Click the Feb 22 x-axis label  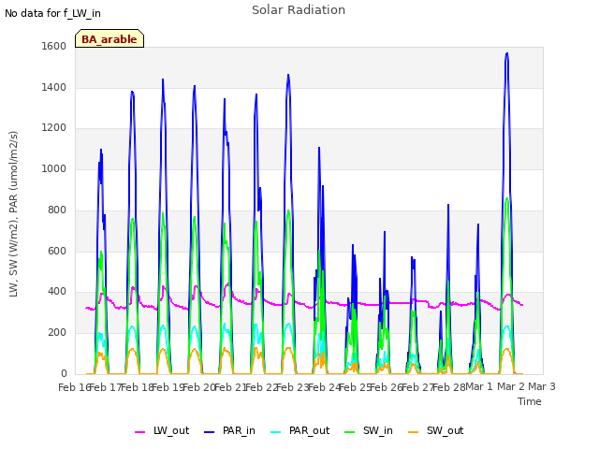(x=261, y=387)
